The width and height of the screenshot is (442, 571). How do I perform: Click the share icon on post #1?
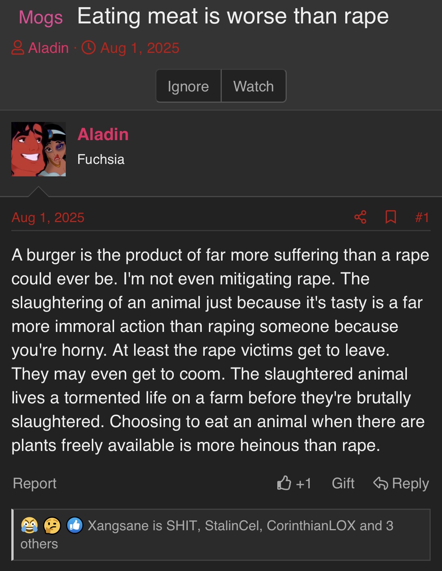[360, 217]
